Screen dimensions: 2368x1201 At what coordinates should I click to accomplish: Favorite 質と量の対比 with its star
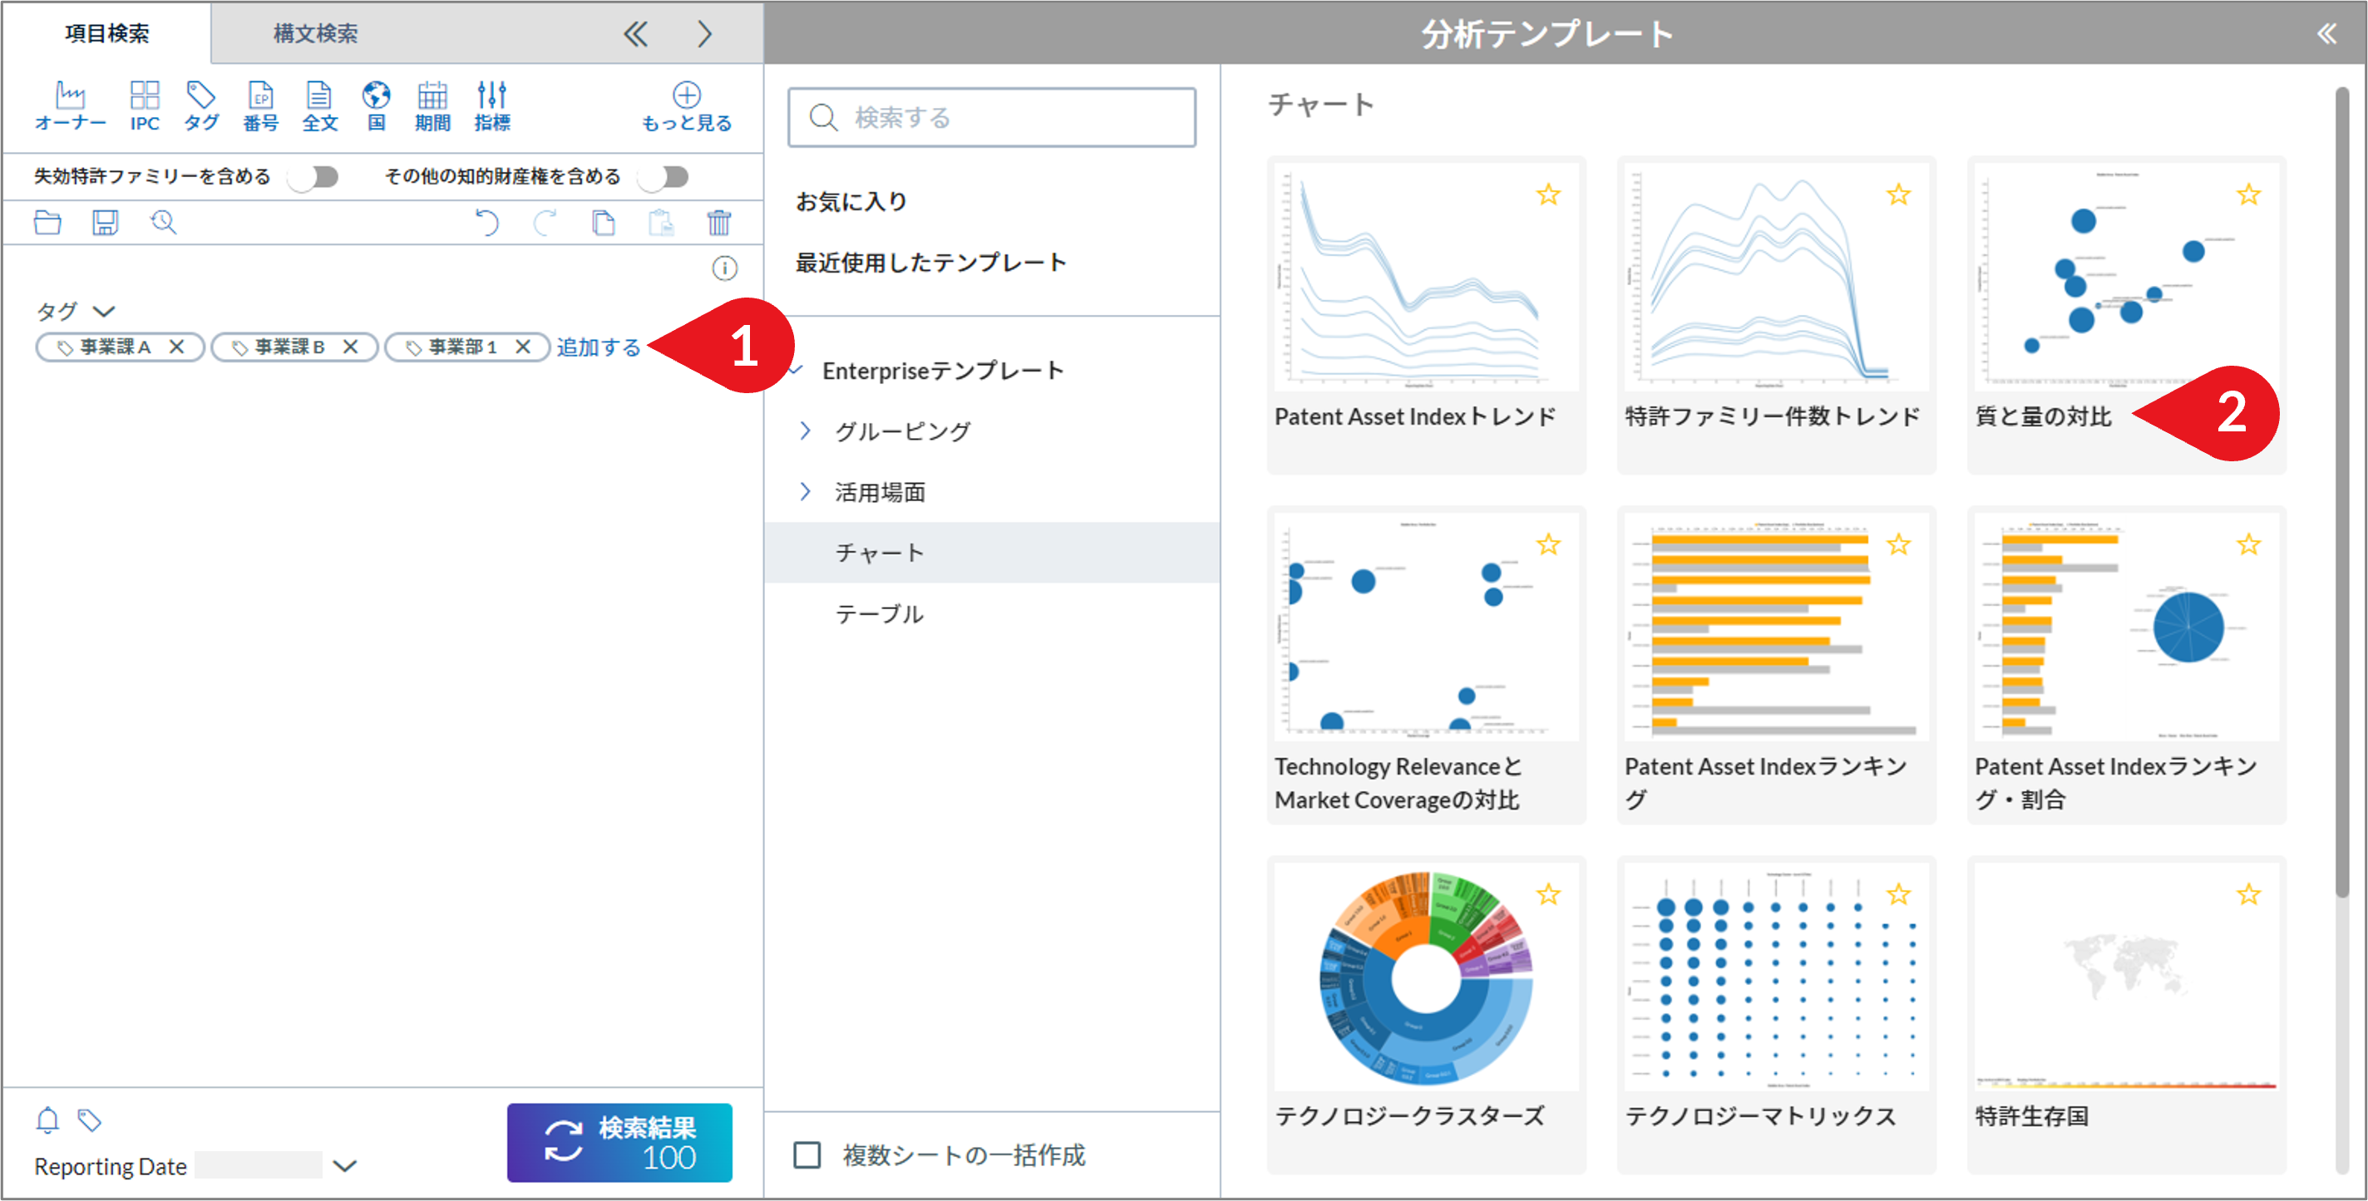(2248, 194)
